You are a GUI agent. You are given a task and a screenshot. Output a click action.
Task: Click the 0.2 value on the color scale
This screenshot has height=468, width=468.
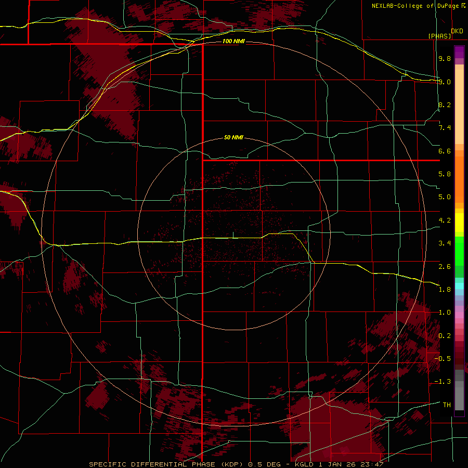click(445, 336)
